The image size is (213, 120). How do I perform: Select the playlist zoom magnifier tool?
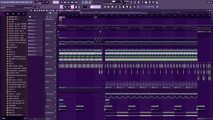coord(51,10)
